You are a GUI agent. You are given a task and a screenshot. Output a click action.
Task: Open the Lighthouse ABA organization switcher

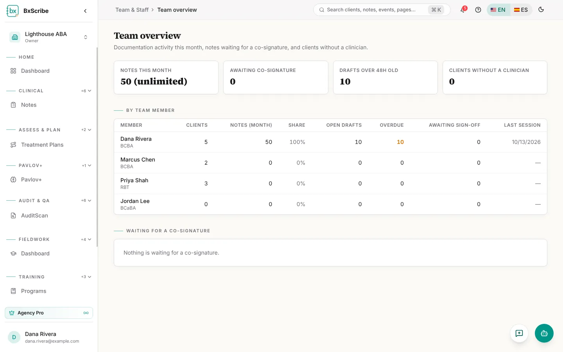click(x=49, y=37)
